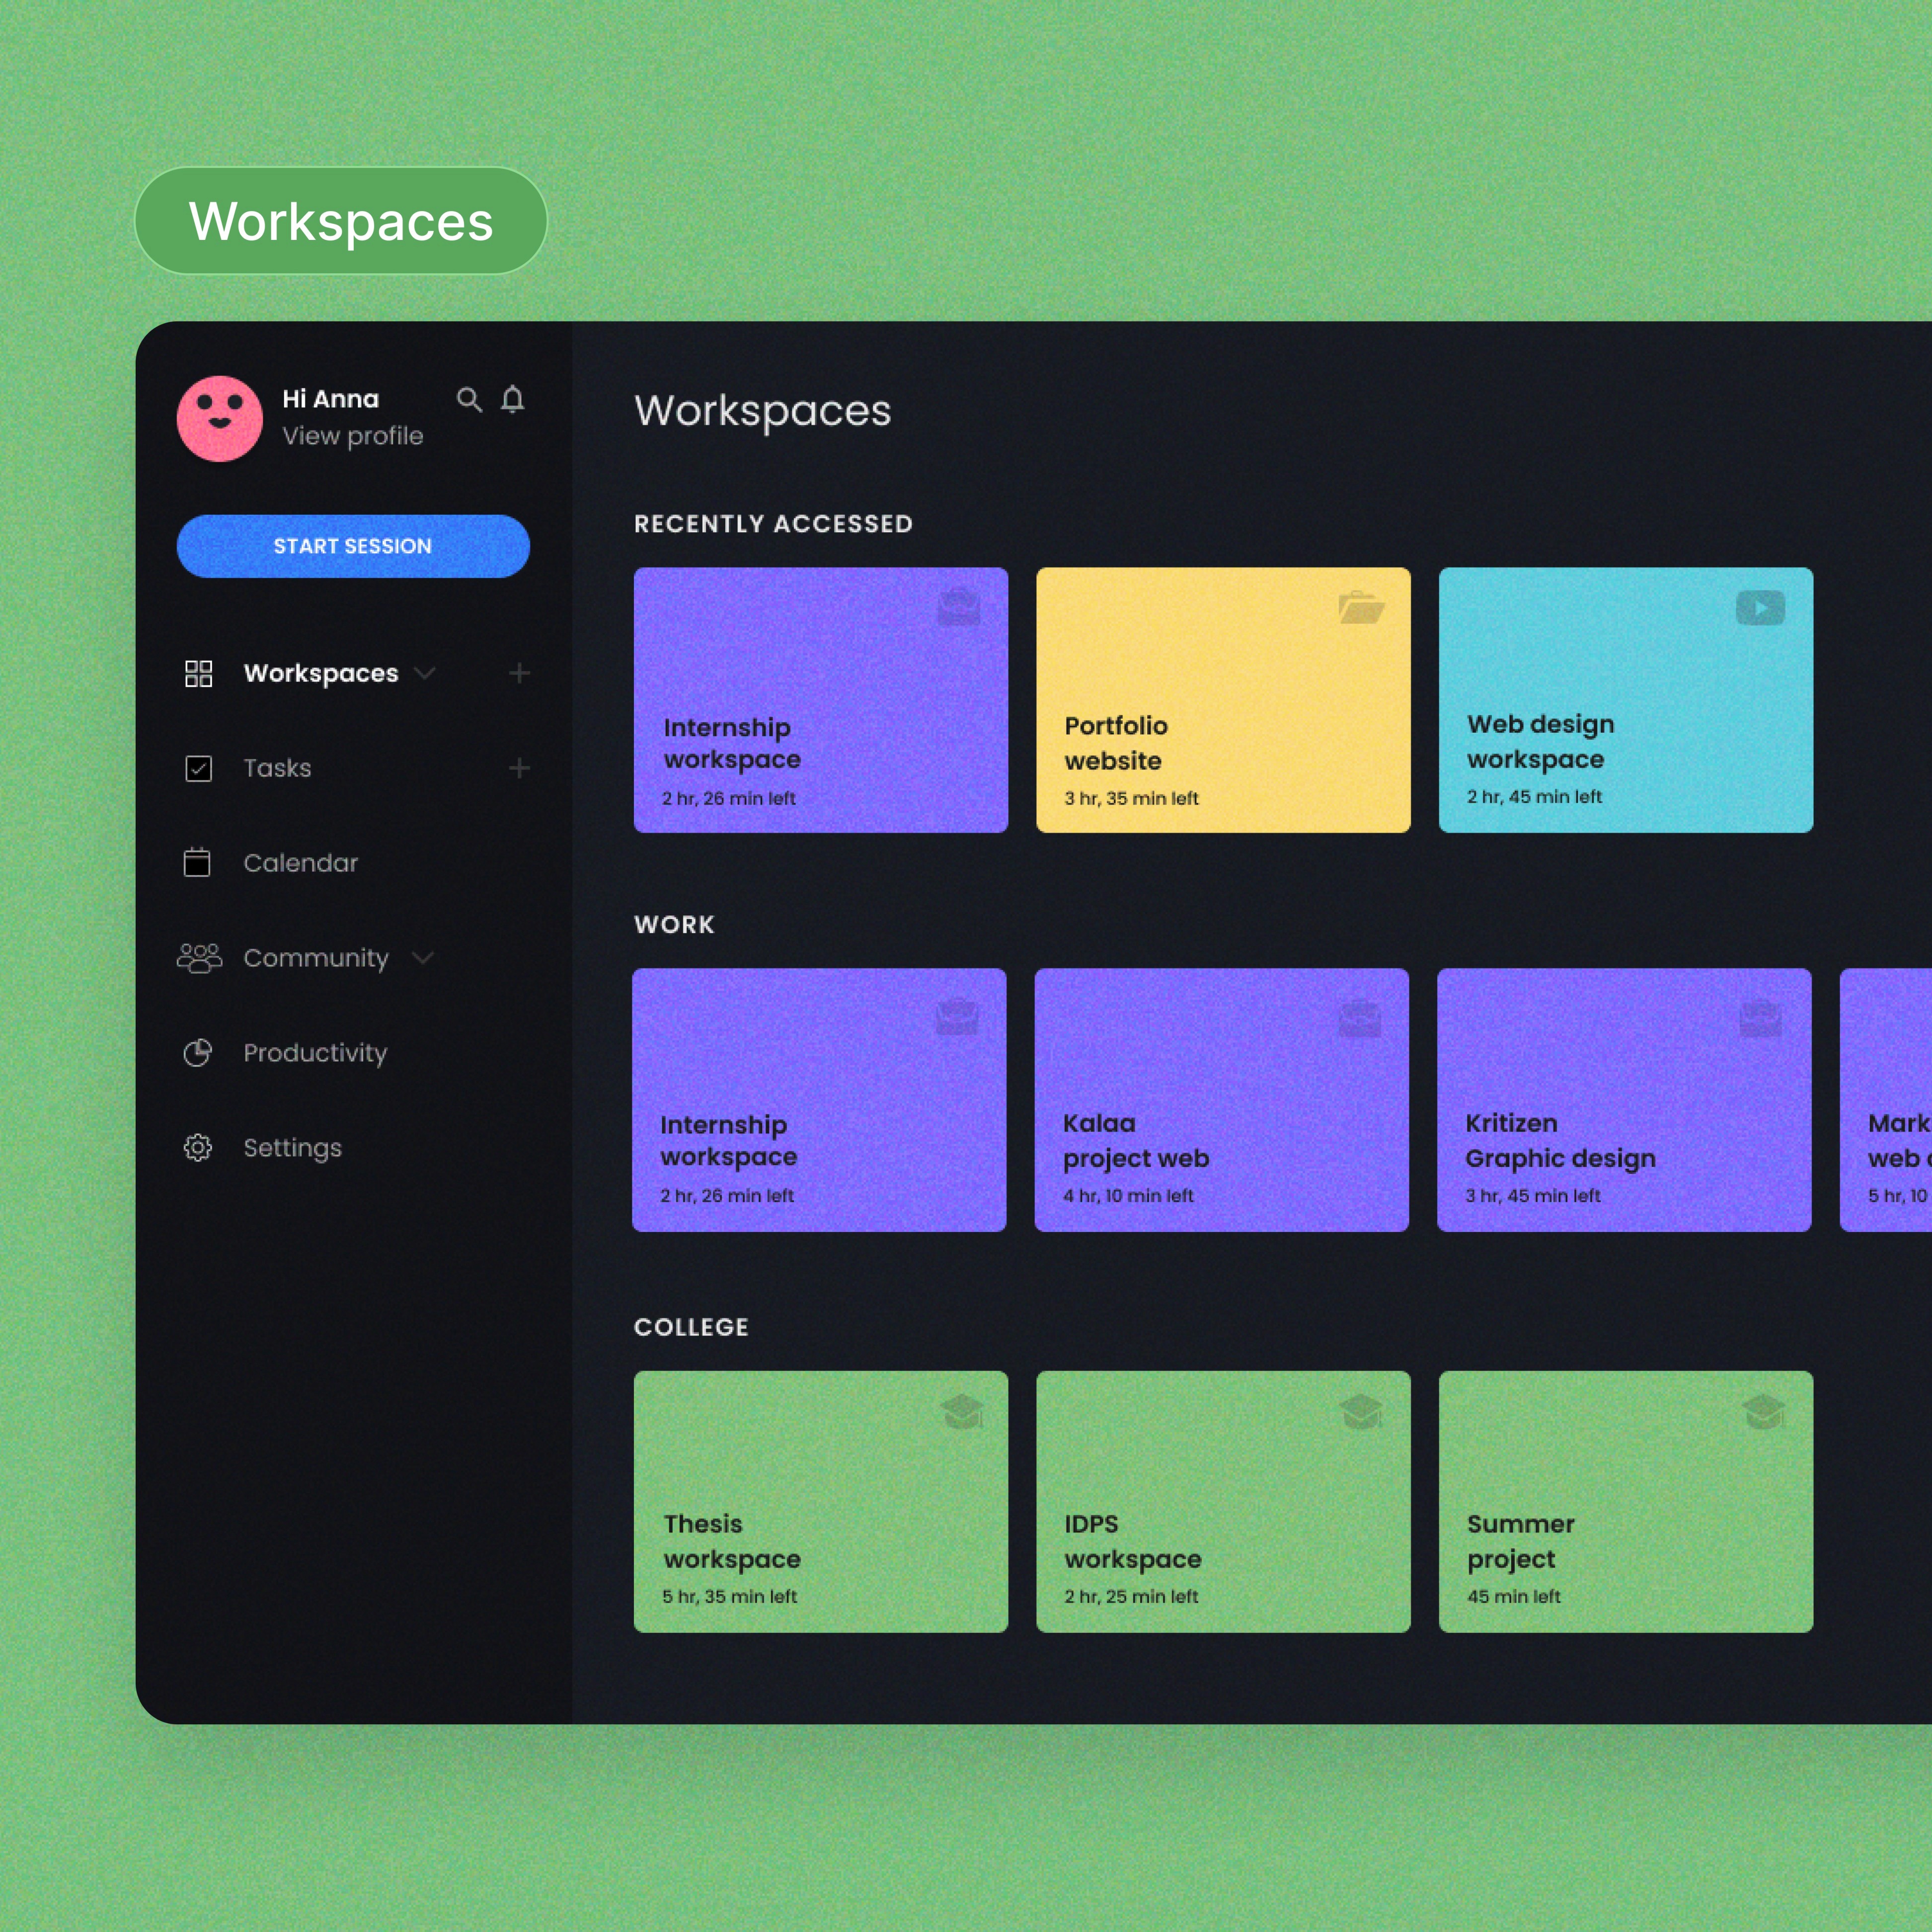Click the Settings gear icon
1932x1932 pixels.
[x=198, y=1147]
